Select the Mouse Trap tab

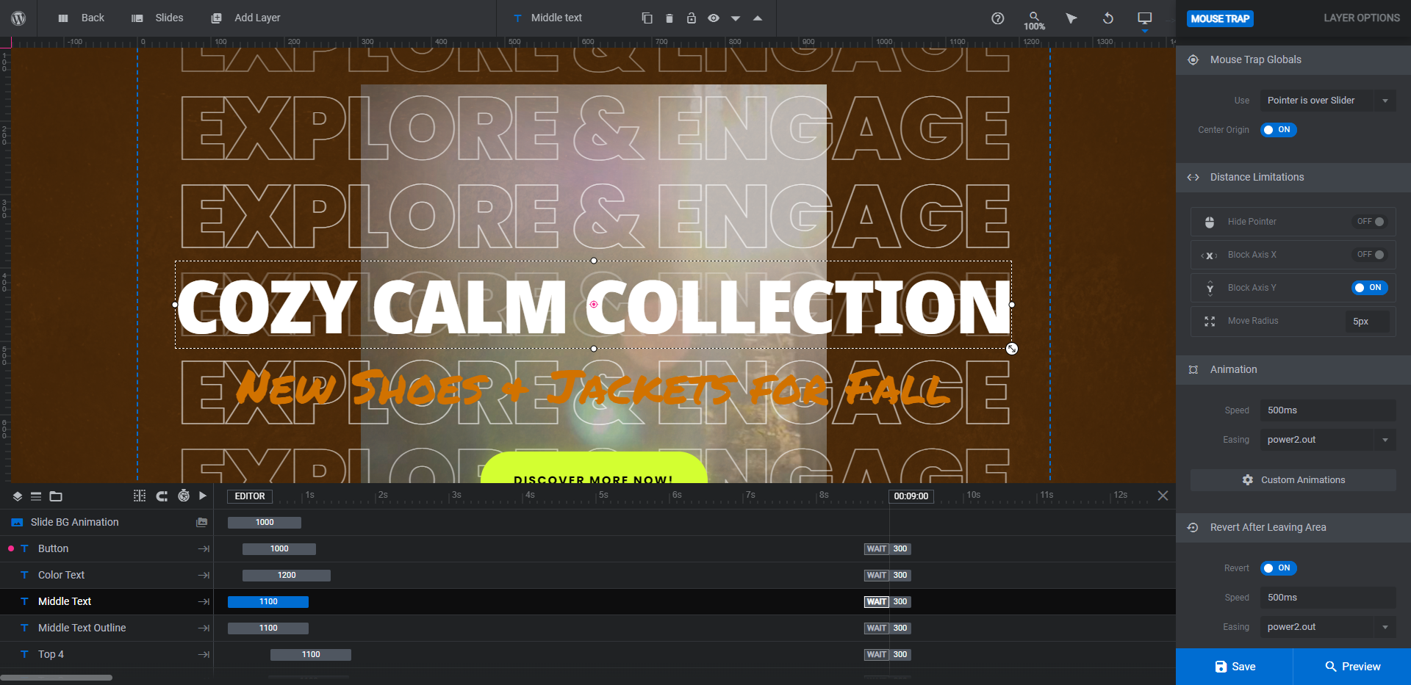tap(1220, 18)
